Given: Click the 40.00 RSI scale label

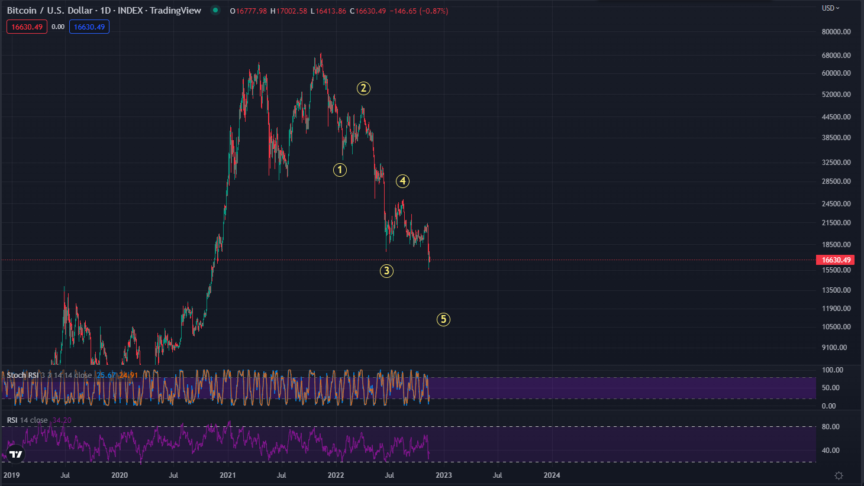Looking at the screenshot, I should 831,451.
